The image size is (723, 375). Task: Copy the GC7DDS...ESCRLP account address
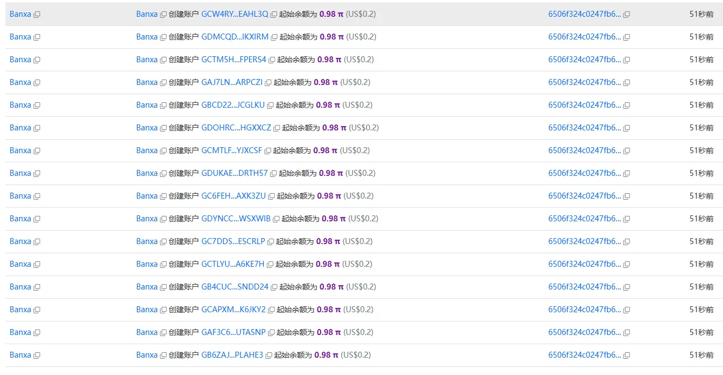click(x=271, y=242)
